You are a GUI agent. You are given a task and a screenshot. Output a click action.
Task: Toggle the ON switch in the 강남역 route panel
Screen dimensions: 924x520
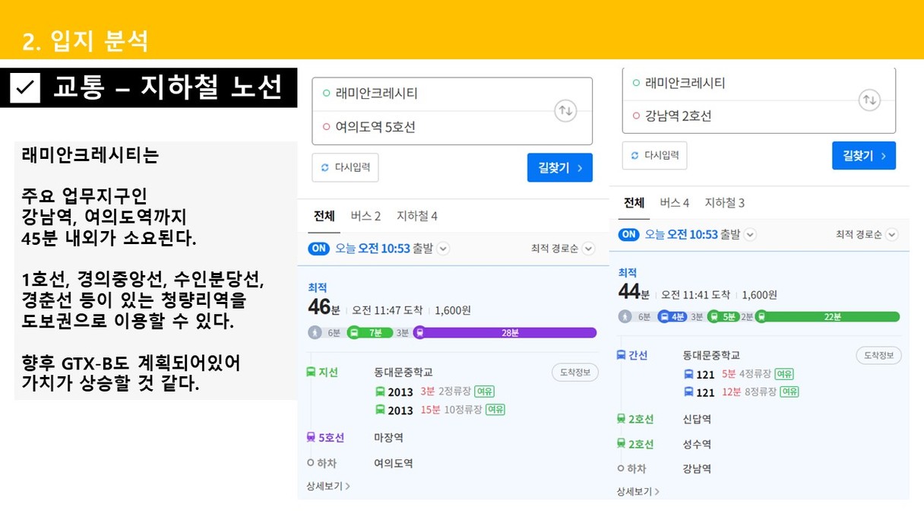pyautogui.click(x=629, y=234)
